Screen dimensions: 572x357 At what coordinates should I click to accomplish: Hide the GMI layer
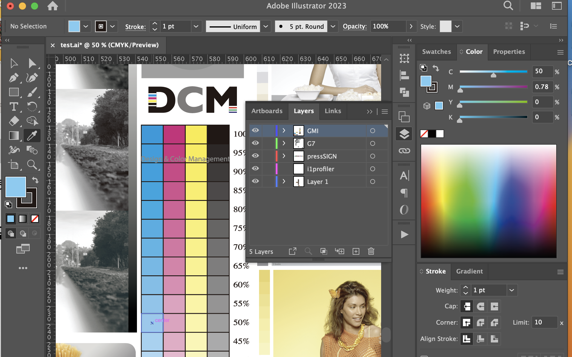coord(255,130)
